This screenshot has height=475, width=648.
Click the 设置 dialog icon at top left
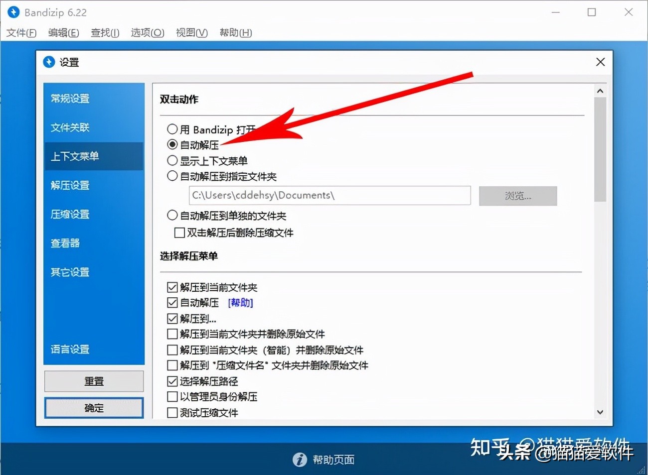point(49,62)
